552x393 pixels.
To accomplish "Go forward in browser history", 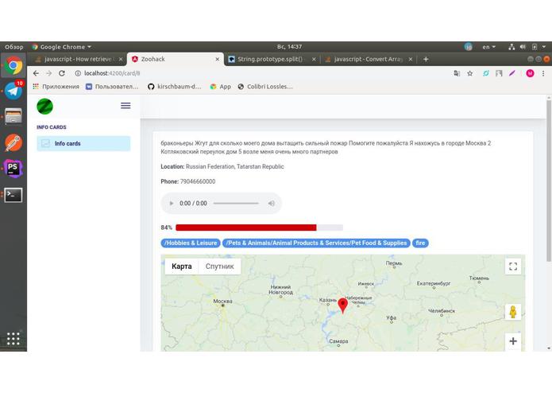I will (49, 73).
